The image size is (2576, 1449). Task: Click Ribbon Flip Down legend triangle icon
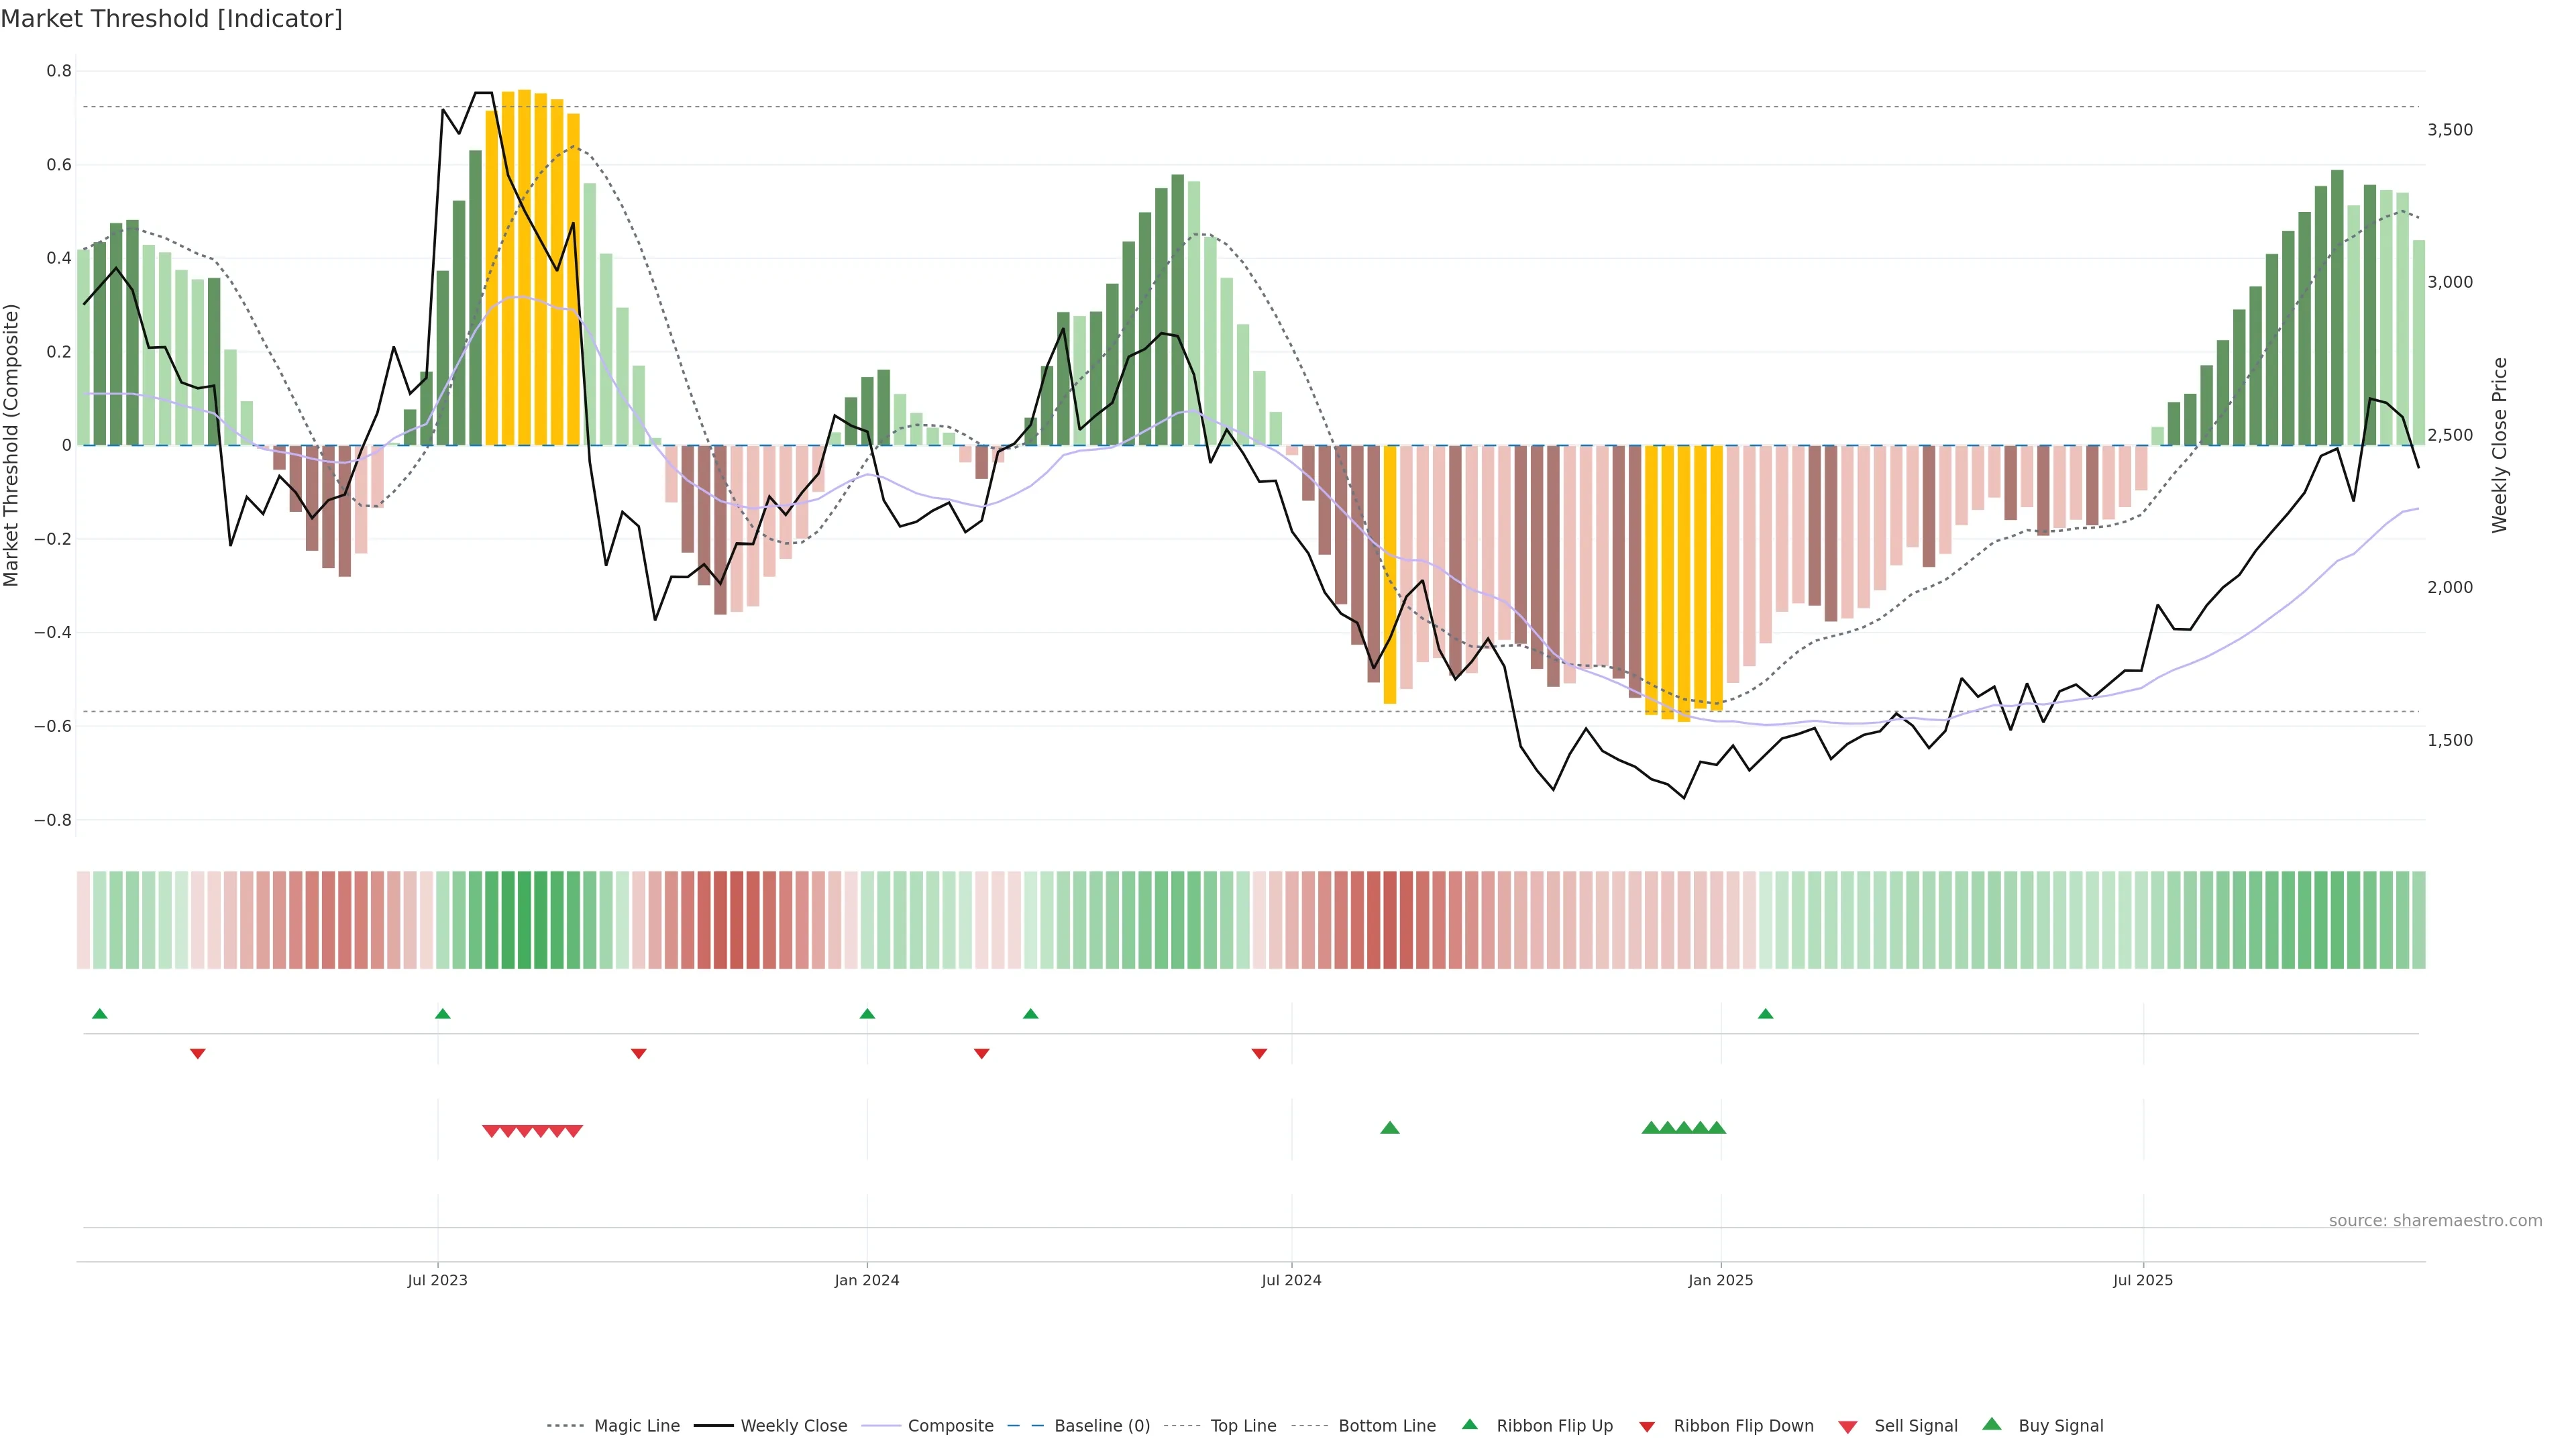tap(1647, 1426)
